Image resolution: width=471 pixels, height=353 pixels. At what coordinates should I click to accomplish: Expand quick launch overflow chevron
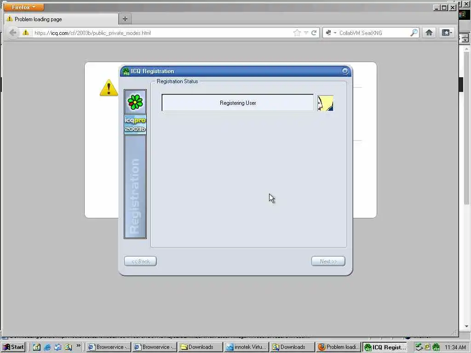point(78,346)
